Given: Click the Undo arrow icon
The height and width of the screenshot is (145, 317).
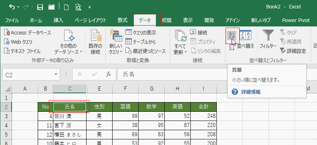Looking at the screenshot, I should pos(12,7).
